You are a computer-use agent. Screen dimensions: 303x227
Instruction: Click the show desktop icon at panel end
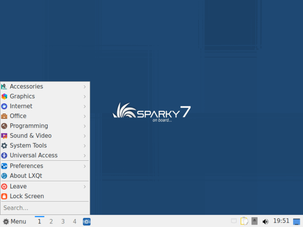[x=297, y=221]
